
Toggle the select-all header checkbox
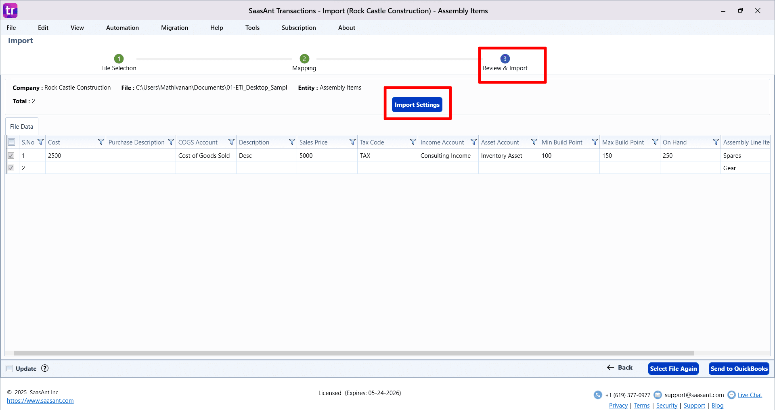coord(11,142)
